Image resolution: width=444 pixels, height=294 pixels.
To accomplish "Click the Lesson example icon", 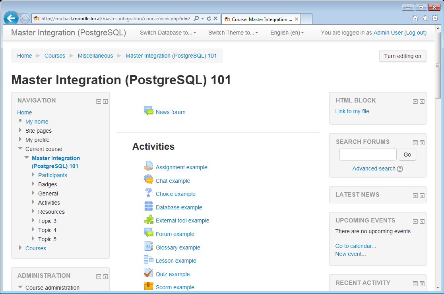I will 148,259.
